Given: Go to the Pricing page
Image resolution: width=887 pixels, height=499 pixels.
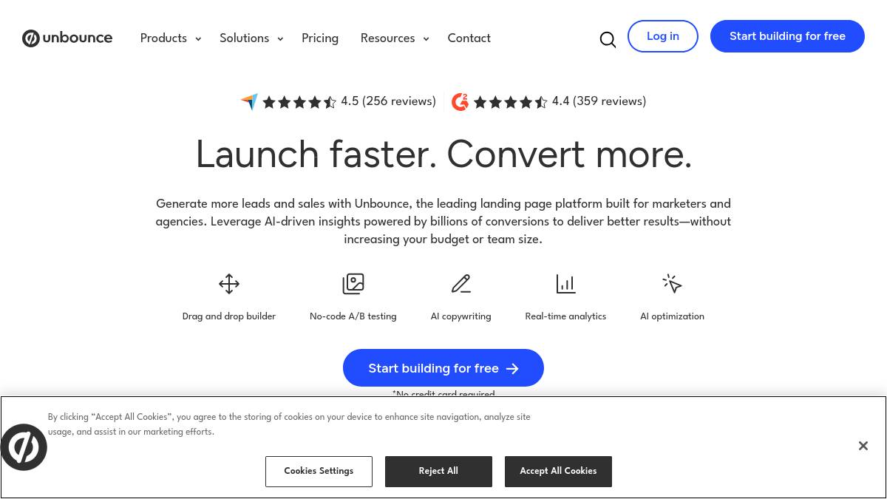Looking at the screenshot, I should (320, 38).
